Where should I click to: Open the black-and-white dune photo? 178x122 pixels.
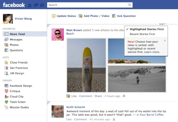point(137,79)
